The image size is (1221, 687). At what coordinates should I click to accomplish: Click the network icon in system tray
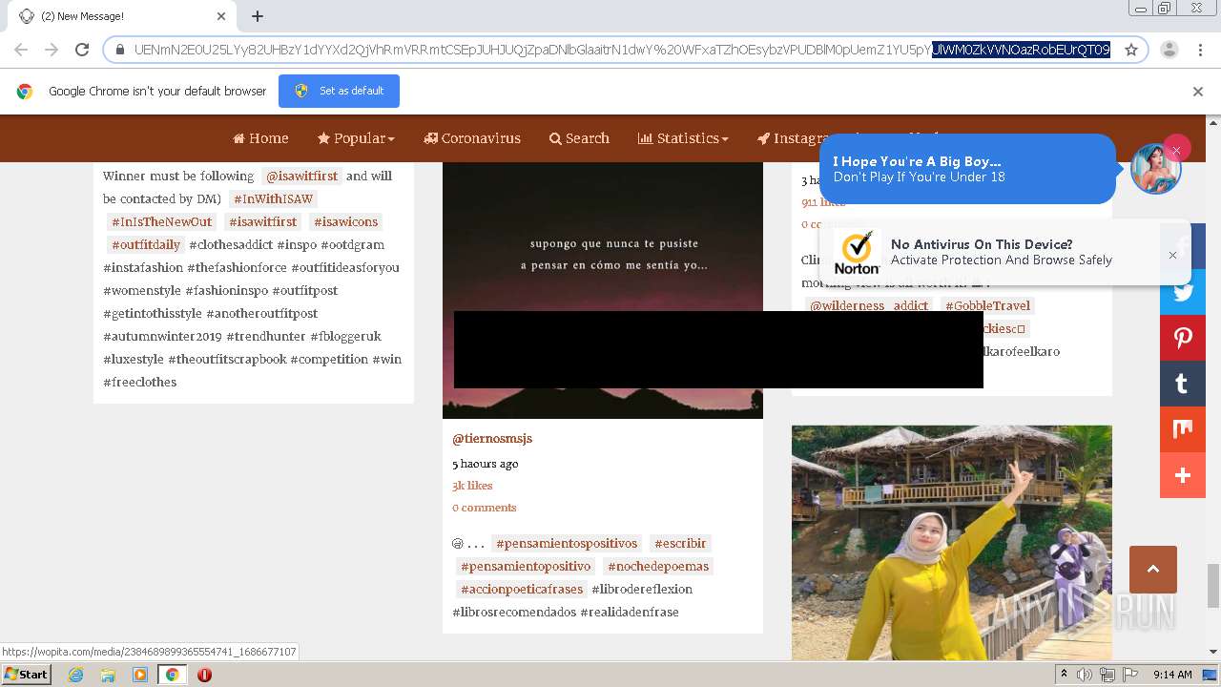(x=1107, y=675)
